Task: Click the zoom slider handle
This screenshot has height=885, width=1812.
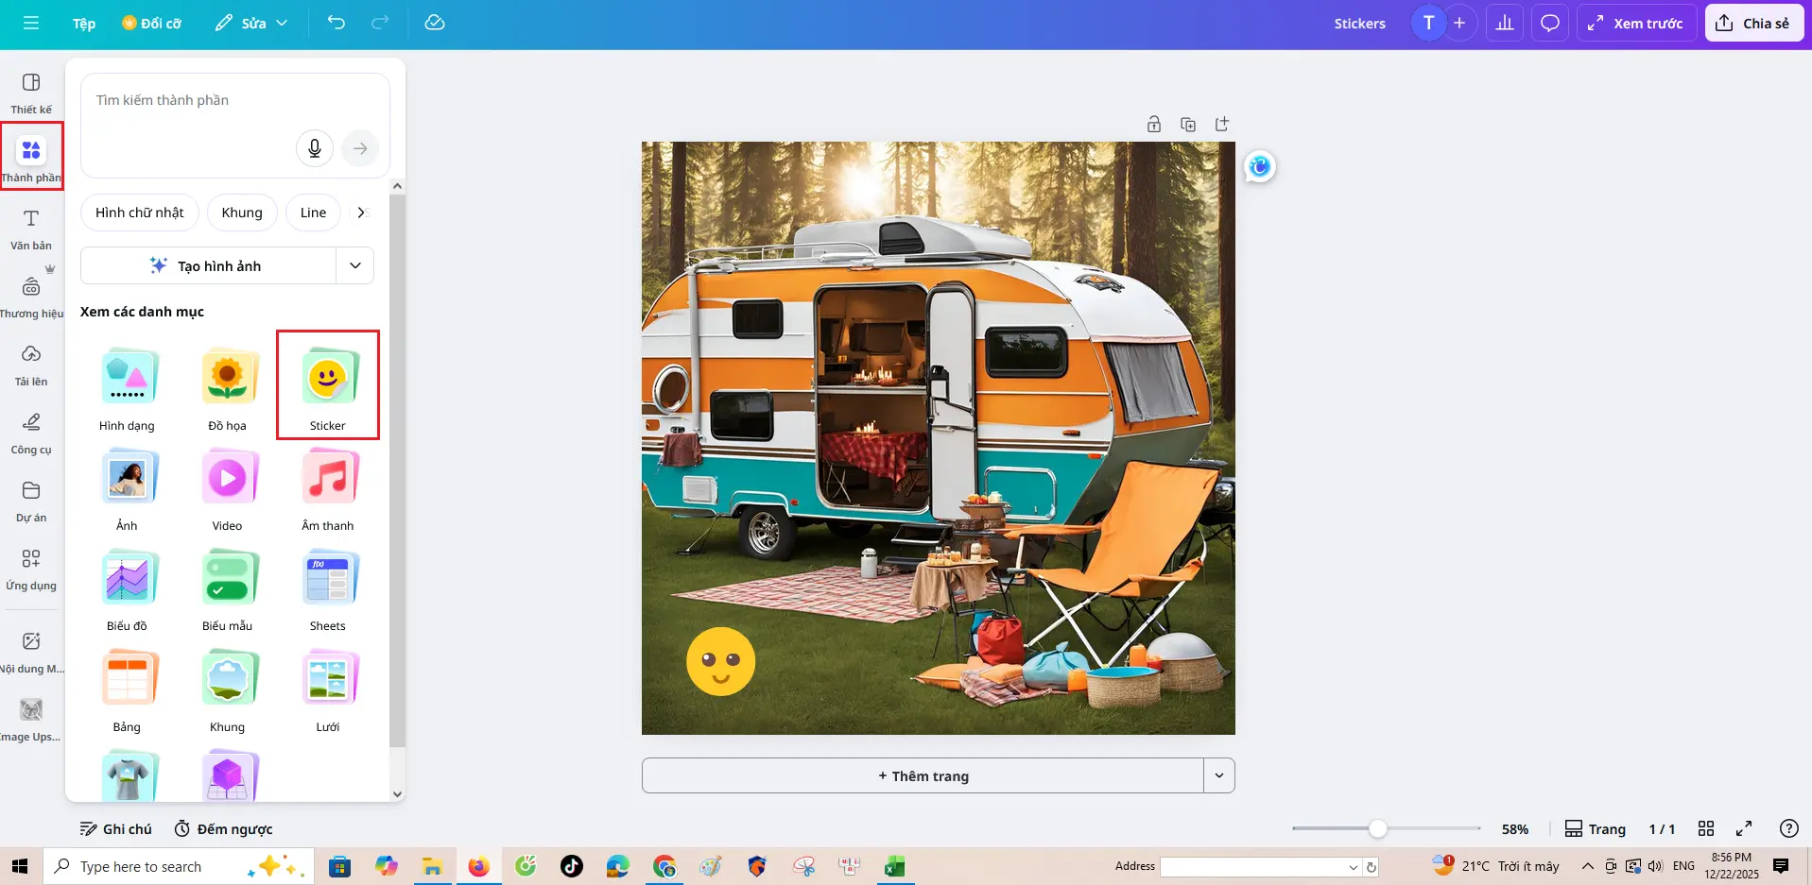Action: [1378, 828]
